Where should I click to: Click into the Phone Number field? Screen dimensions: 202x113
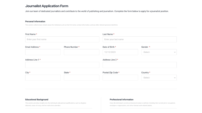(82, 52)
